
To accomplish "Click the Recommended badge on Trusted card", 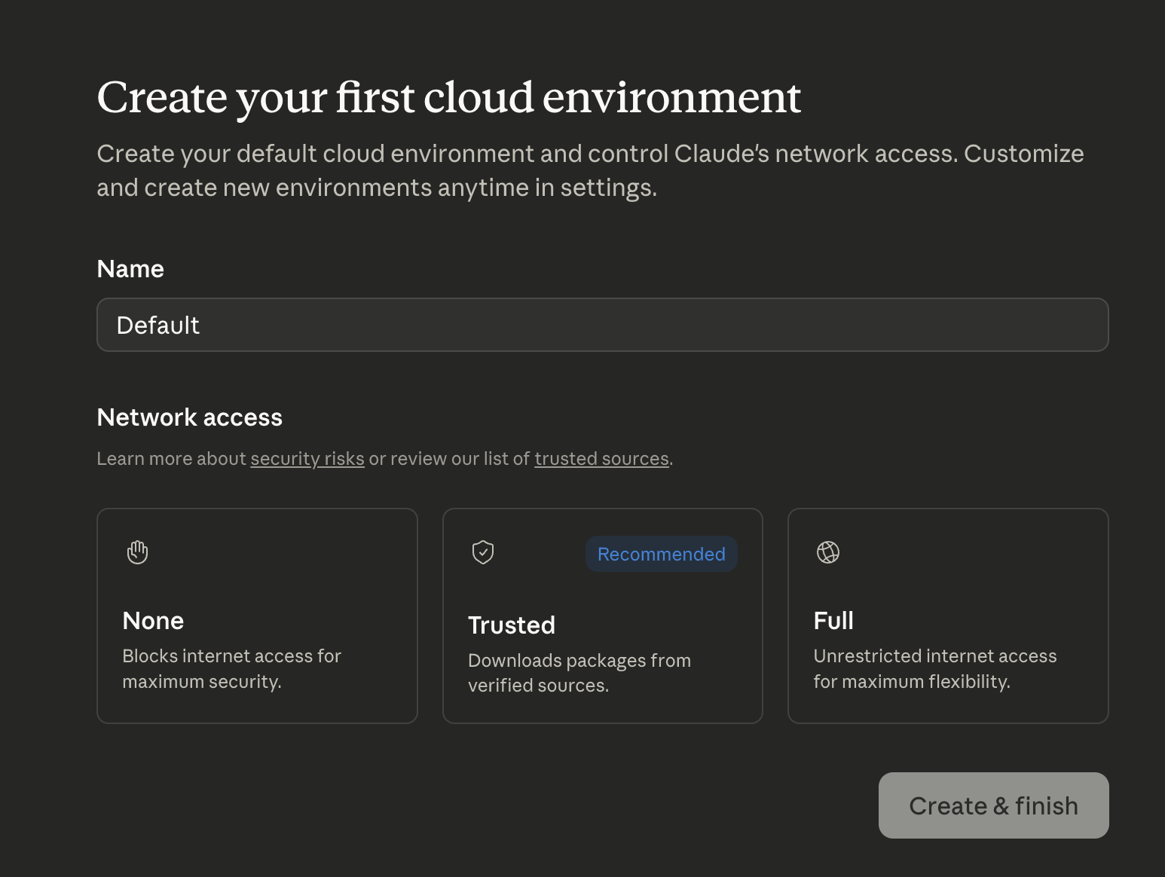I will point(661,554).
